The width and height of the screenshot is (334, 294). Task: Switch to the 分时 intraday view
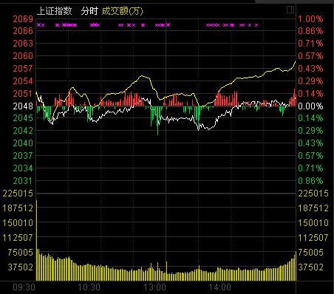[89, 11]
